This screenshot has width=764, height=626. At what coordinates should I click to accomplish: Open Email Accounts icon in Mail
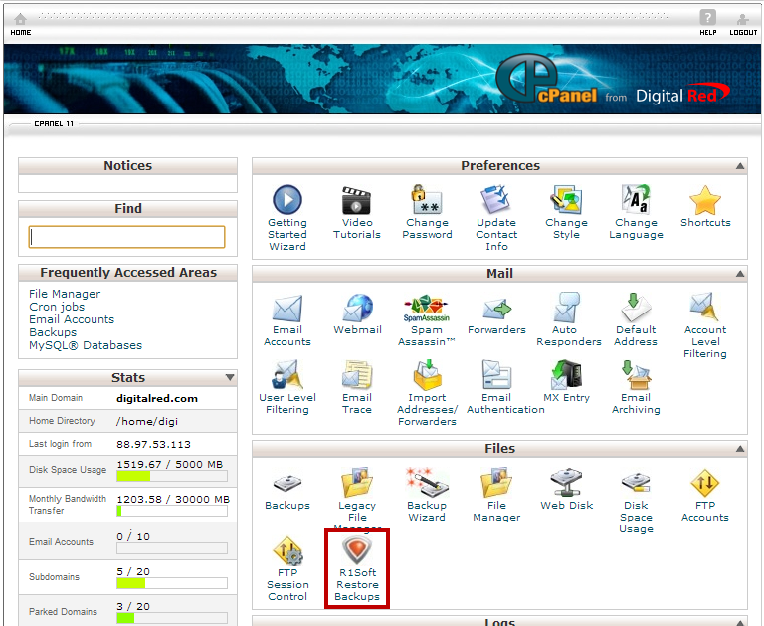coord(287,309)
